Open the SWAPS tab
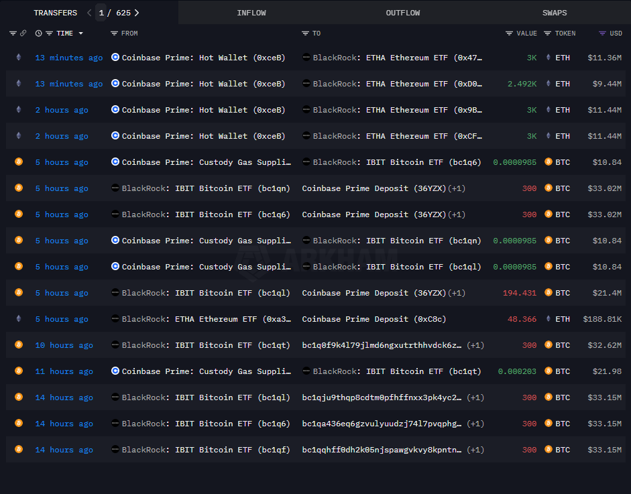The width and height of the screenshot is (631, 494). [555, 13]
